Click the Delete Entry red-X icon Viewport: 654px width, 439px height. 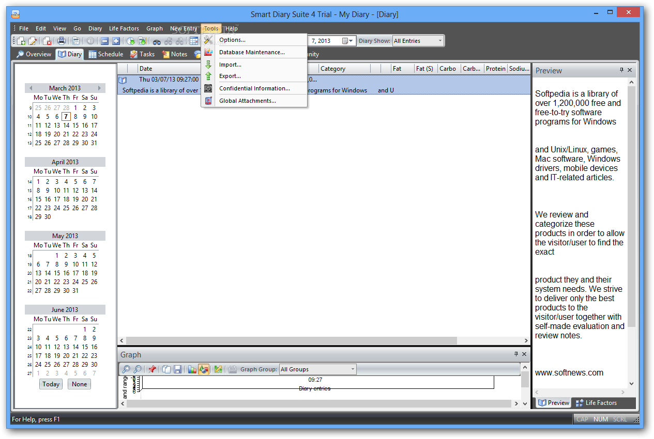click(47, 41)
